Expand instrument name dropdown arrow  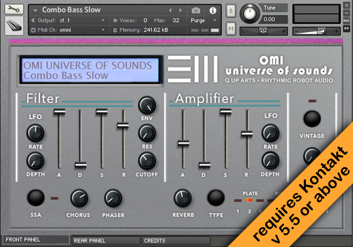[x=35, y=11]
